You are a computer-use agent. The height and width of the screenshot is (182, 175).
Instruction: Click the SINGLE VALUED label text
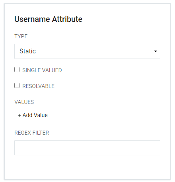[x=42, y=70]
